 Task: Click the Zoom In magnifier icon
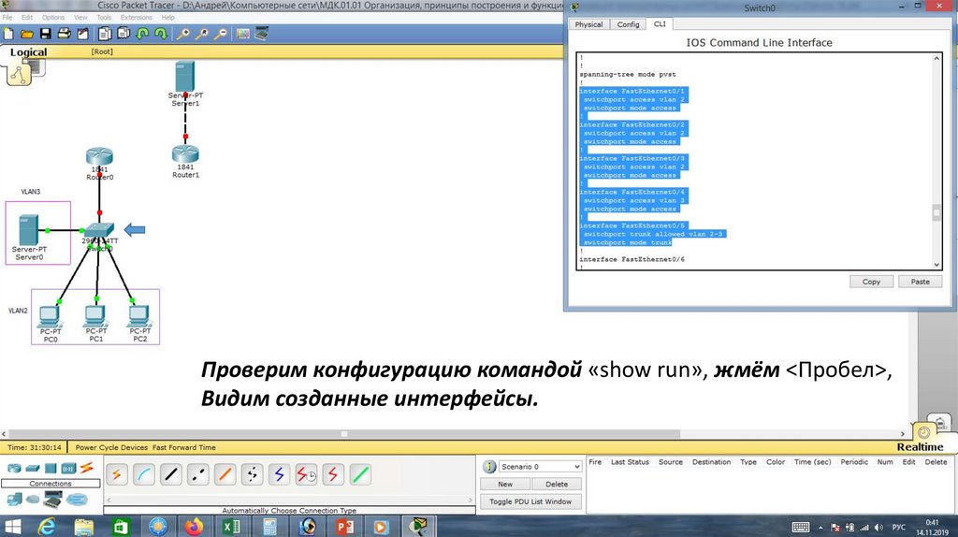point(182,35)
